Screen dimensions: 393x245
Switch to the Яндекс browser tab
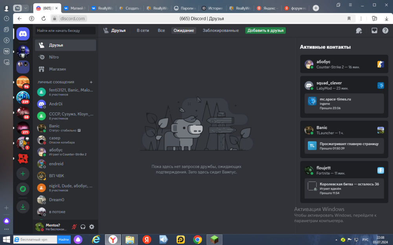point(267,8)
